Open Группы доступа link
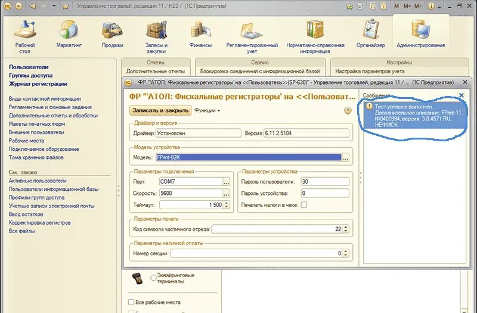Viewport: 477px width, 313px height. tap(31, 76)
